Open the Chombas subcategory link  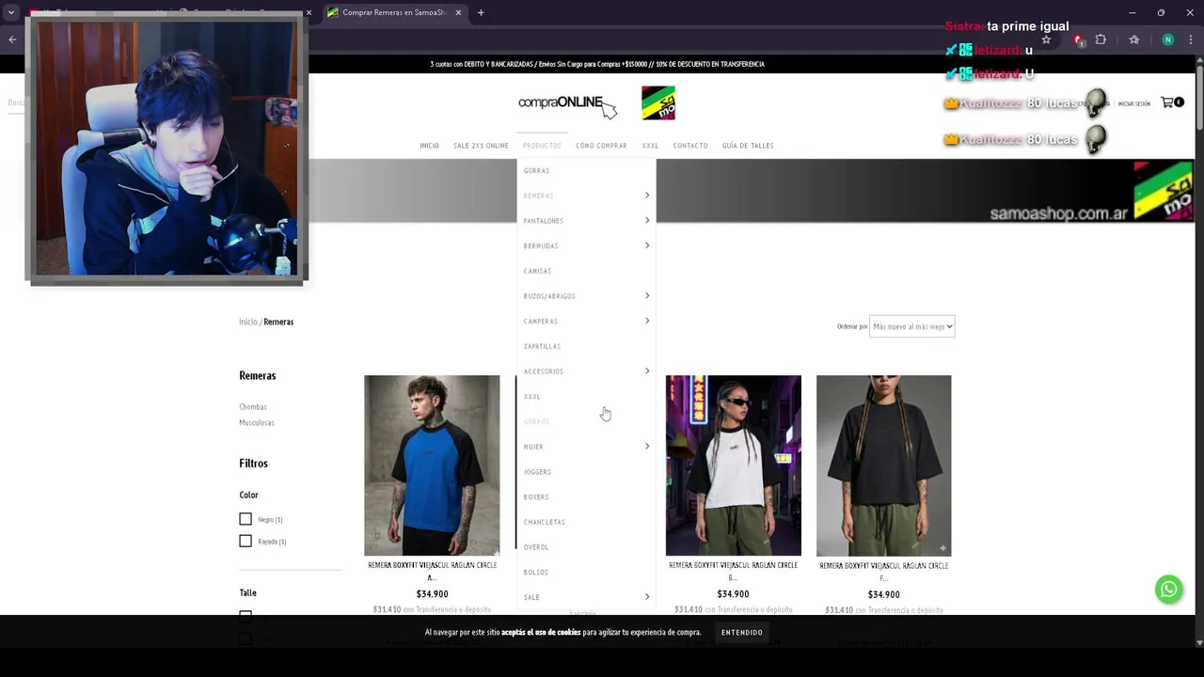tap(253, 407)
